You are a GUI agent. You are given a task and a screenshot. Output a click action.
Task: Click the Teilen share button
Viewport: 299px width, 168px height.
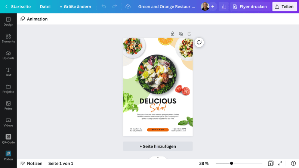(x=284, y=7)
